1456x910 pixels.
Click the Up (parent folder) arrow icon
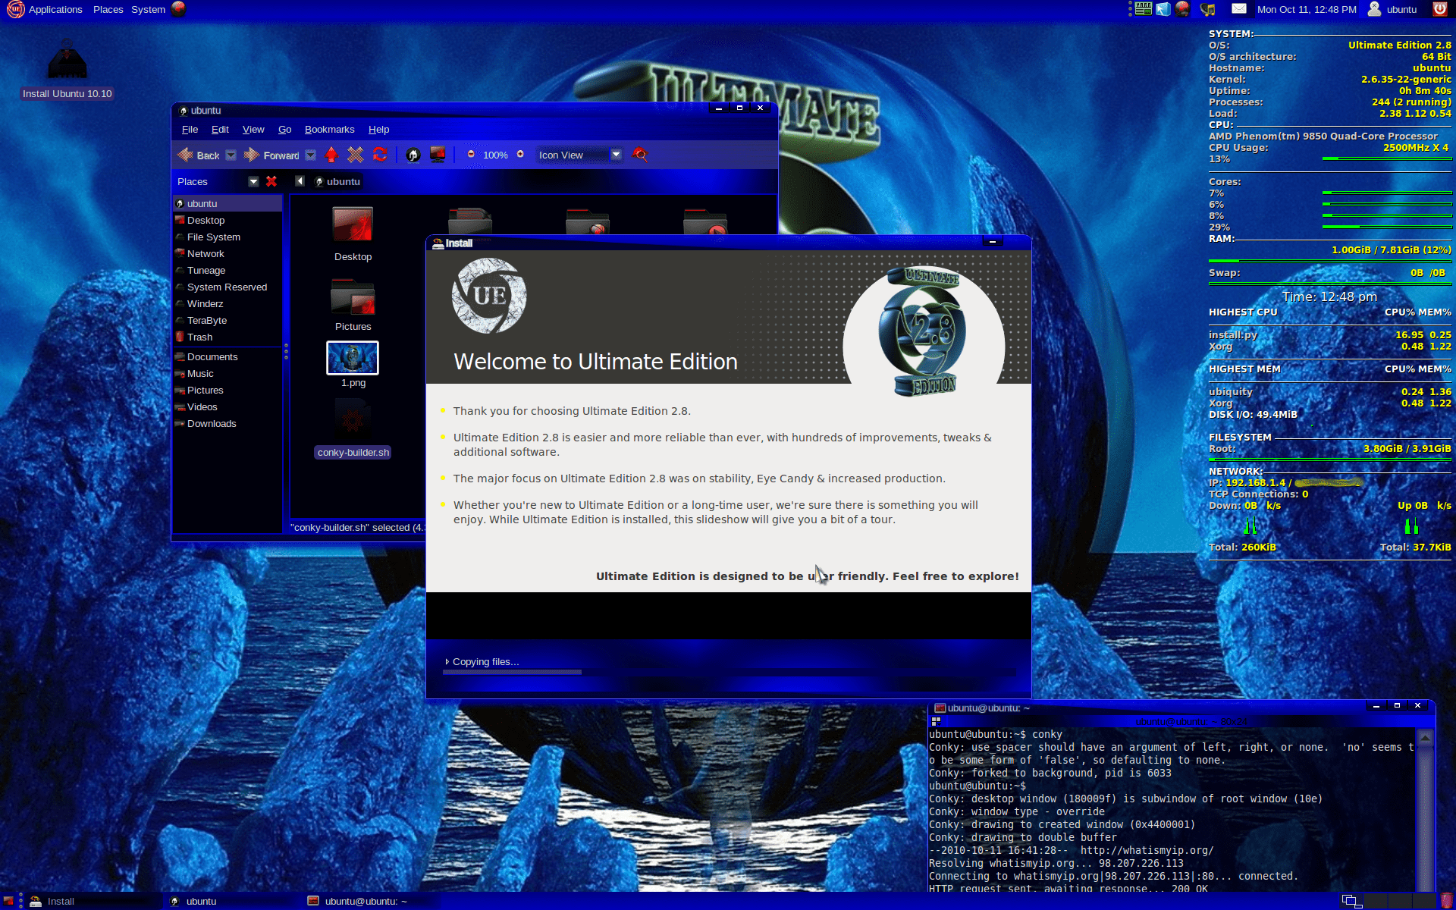click(331, 155)
